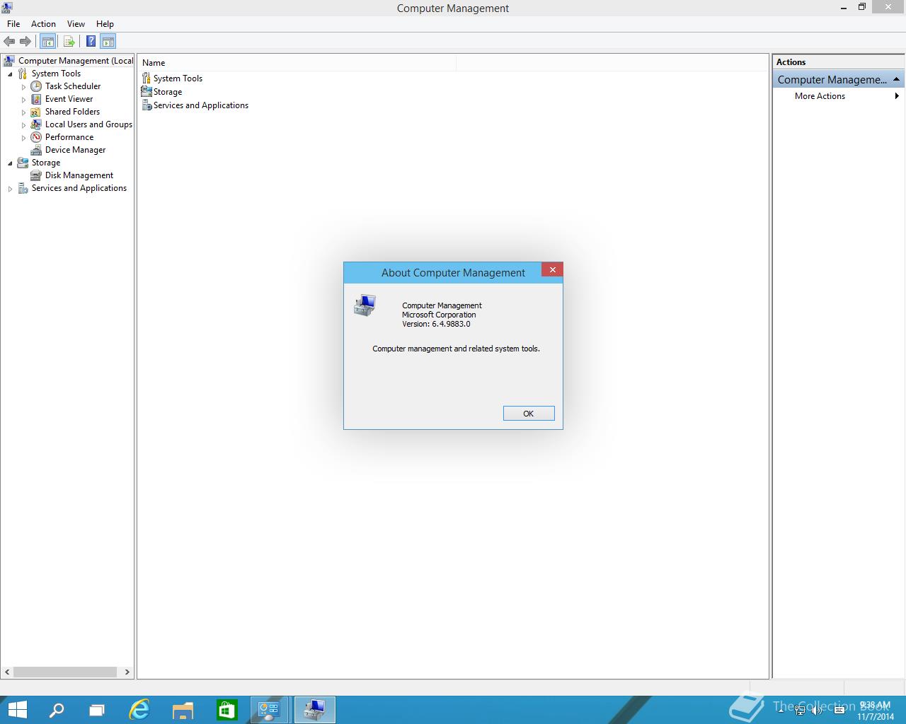Click the Name column header

297,63
